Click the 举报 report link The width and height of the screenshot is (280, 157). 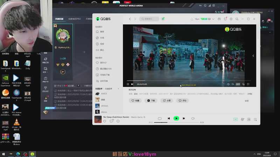point(247,101)
